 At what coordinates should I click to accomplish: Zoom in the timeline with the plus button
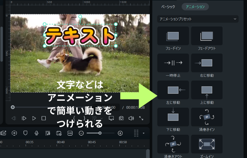120,133
